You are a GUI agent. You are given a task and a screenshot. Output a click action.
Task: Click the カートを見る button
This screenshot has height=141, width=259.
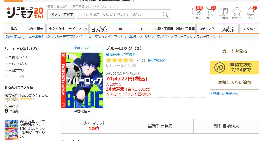tap(234, 52)
